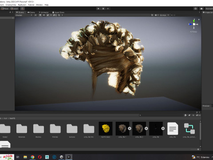The image size is (213, 160).
Task: Open the Inspector tab
Action: (208, 12)
